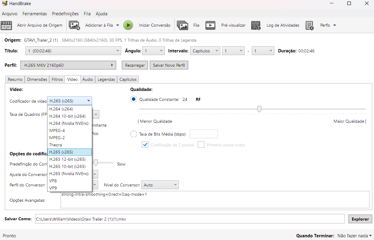Select the Taxa de Bits Média radio button

point(134,134)
